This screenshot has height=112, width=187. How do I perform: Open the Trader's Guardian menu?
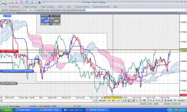47,7
